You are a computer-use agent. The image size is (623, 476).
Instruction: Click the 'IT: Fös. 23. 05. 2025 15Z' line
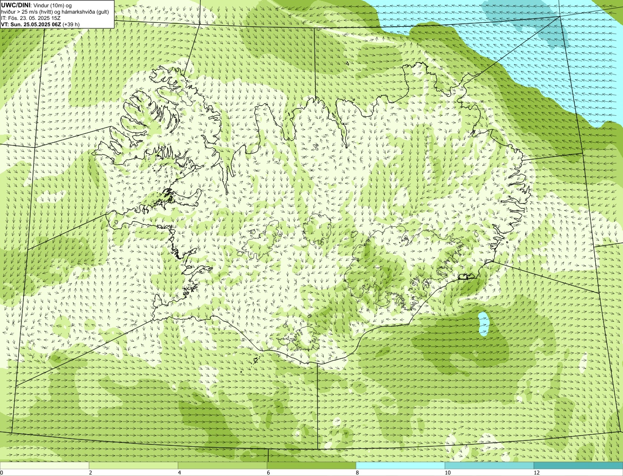click(31, 18)
